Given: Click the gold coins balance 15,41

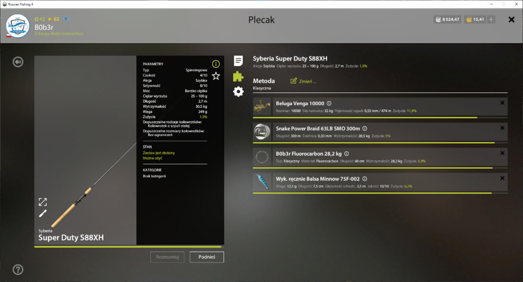Looking at the screenshot, I should click(x=475, y=20).
